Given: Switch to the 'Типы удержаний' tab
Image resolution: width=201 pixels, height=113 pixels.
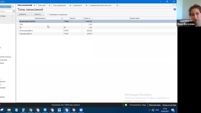Looking at the screenshot, I should pyautogui.click(x=59, y=5).
